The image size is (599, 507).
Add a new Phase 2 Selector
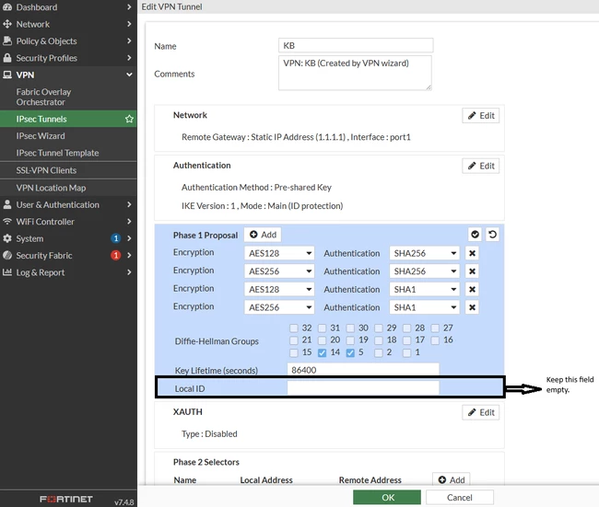click(x=452, y=479)
